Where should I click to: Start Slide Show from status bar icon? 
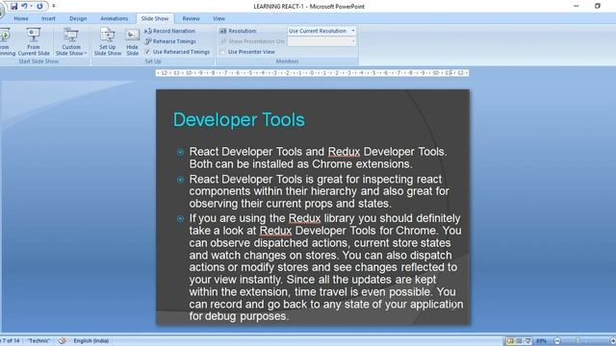(528, 341)
